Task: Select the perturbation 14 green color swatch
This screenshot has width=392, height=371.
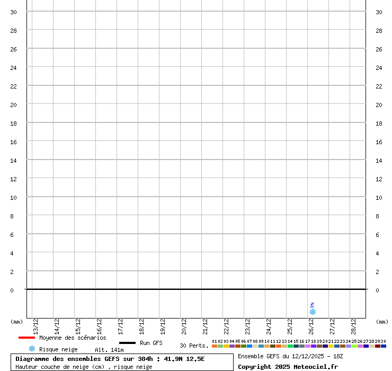Action: pyautogui.click(x=290, y=346)
